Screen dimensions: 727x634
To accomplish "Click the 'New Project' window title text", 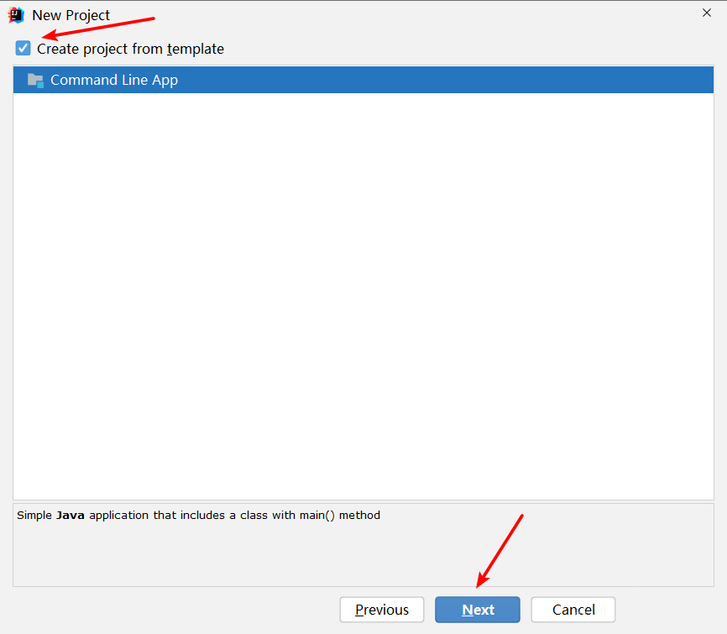I will coord(71,15).
